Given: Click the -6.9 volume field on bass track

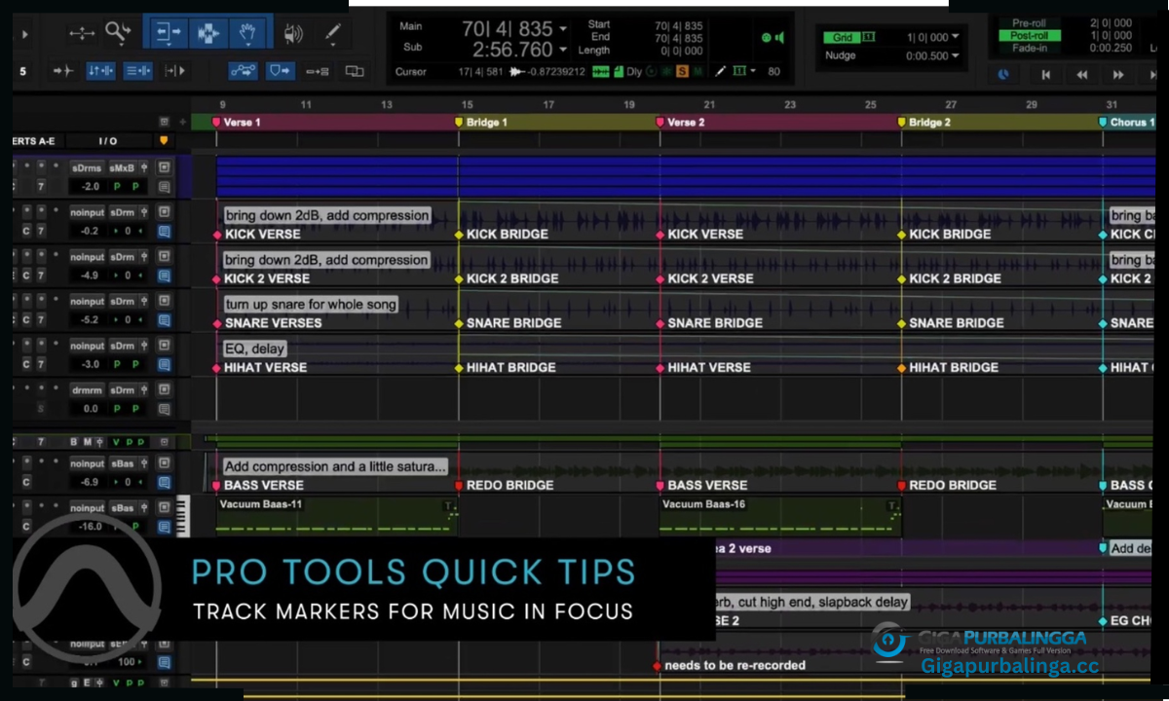Looking at the screenshot, I should [90, 482].
